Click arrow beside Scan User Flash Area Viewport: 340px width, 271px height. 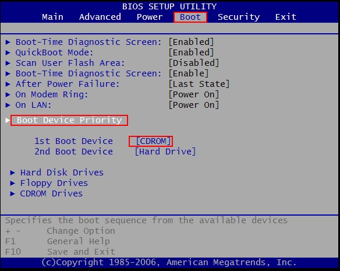coord(8,63)
